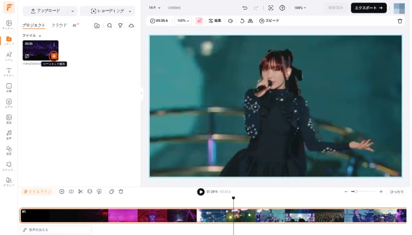Screen dimensions: 412x235
Task: Click the scissors cut icon
Action: (81, 192)
